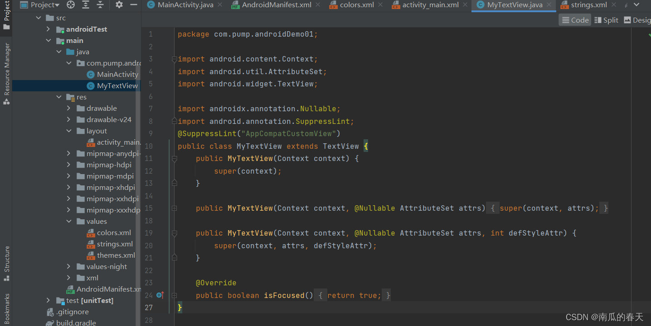Click the TextView class name on line 10

click(341, 146)
